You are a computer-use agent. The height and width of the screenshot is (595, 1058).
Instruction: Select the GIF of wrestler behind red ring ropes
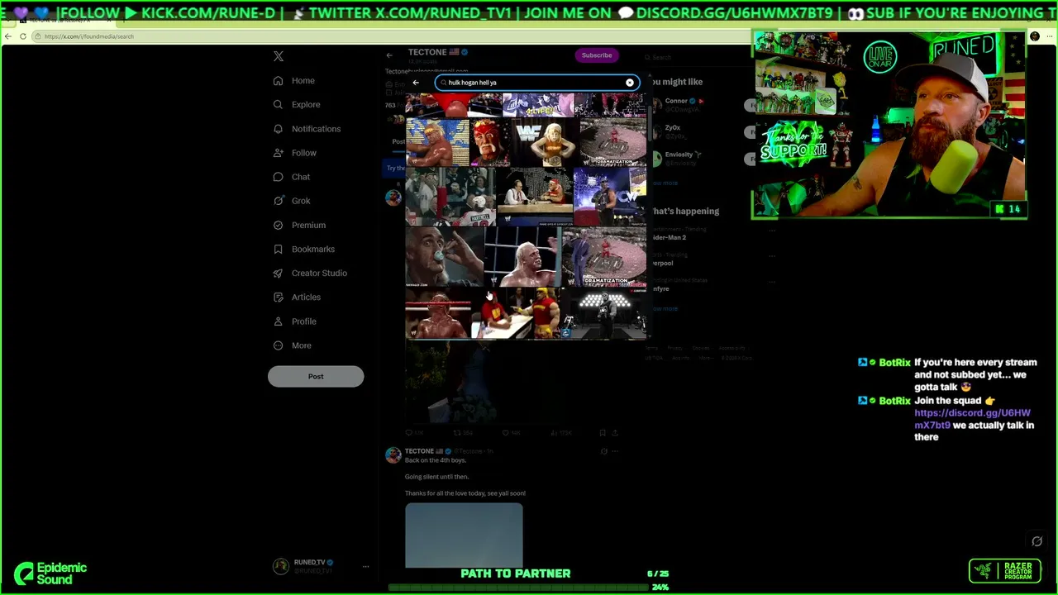click(438, 313)
